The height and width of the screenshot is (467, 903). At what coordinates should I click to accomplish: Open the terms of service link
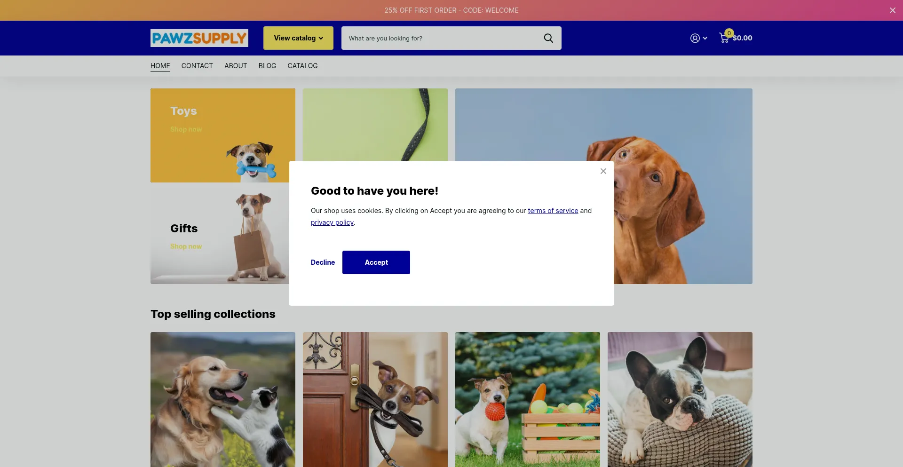[x=553, y=211]
